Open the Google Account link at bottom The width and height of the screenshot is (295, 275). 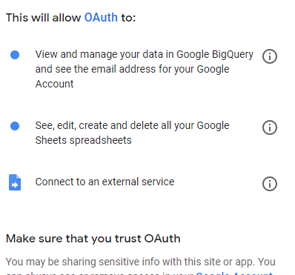click(x=235, y=273)
